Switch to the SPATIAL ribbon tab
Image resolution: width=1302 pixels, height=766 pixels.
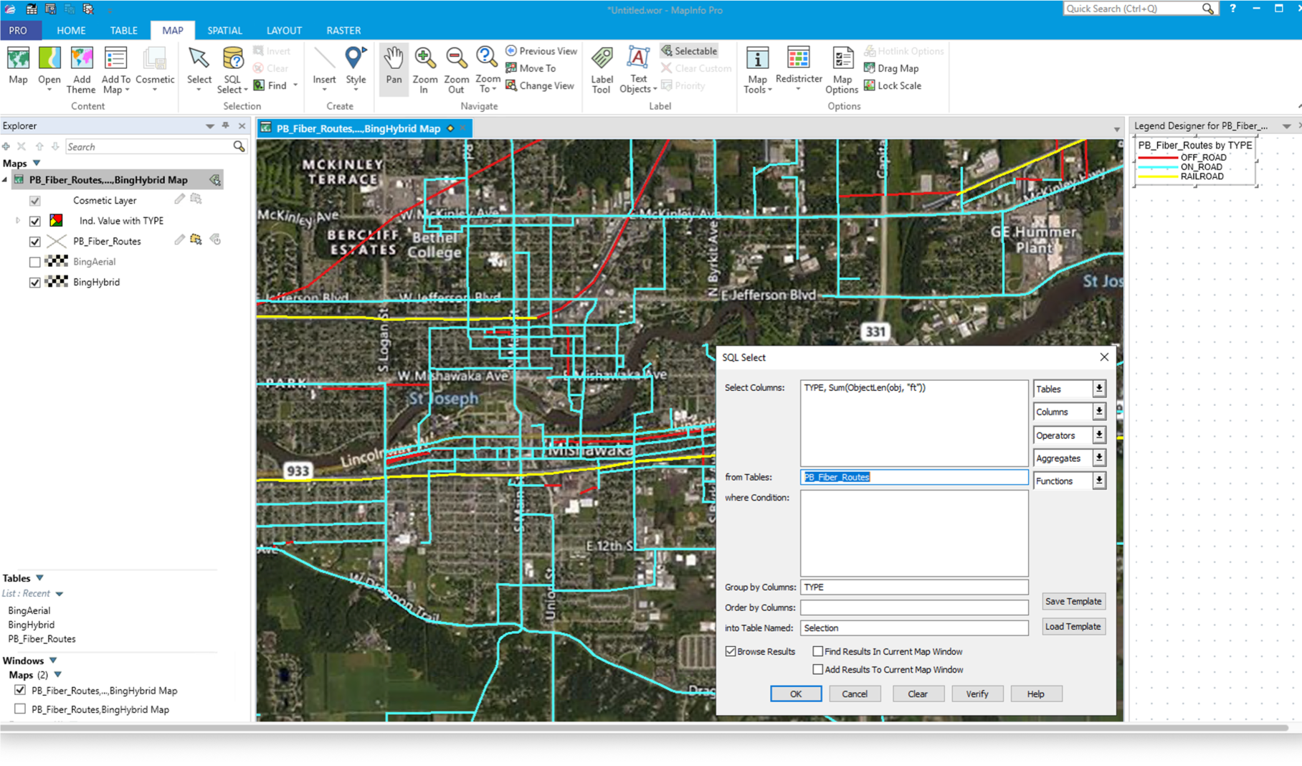(224, 30)
